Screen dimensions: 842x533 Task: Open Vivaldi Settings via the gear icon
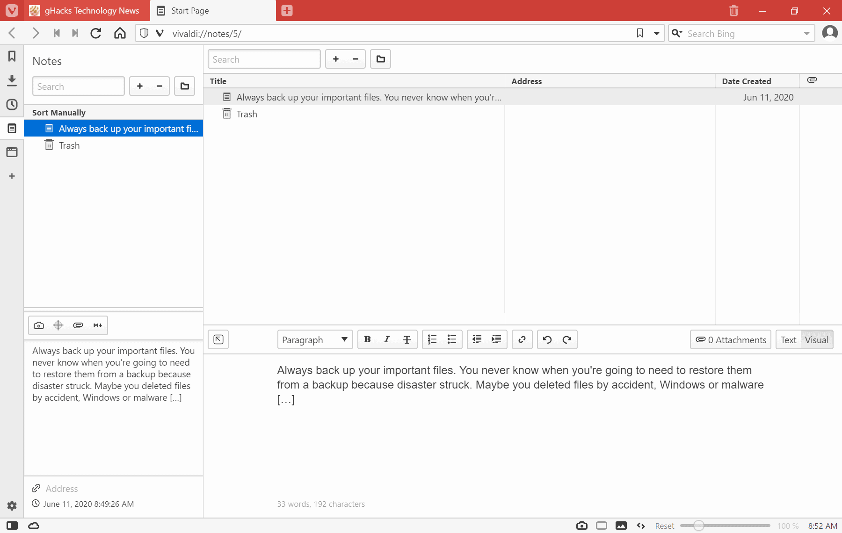[x=12, y=505]
